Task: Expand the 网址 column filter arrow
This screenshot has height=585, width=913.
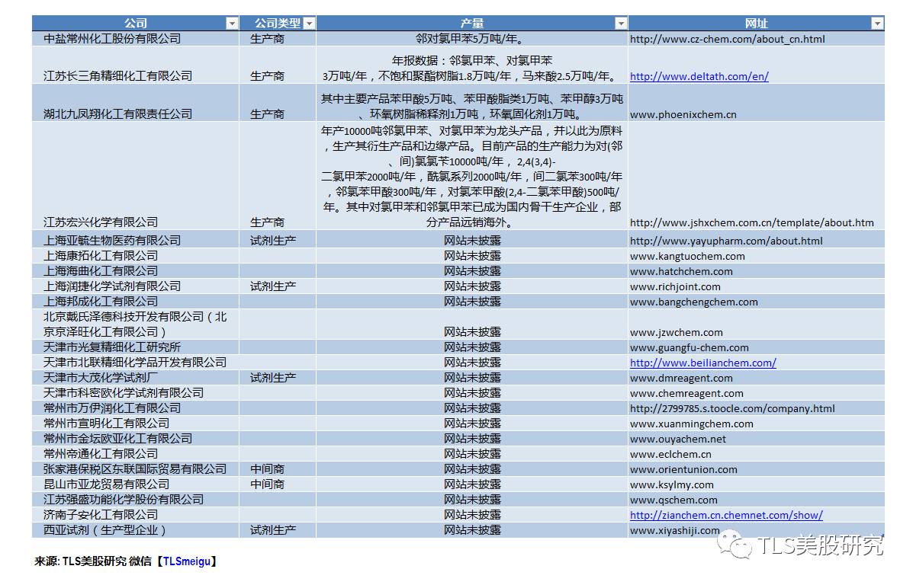Action: pyautogui.click(x=876, y=24)
